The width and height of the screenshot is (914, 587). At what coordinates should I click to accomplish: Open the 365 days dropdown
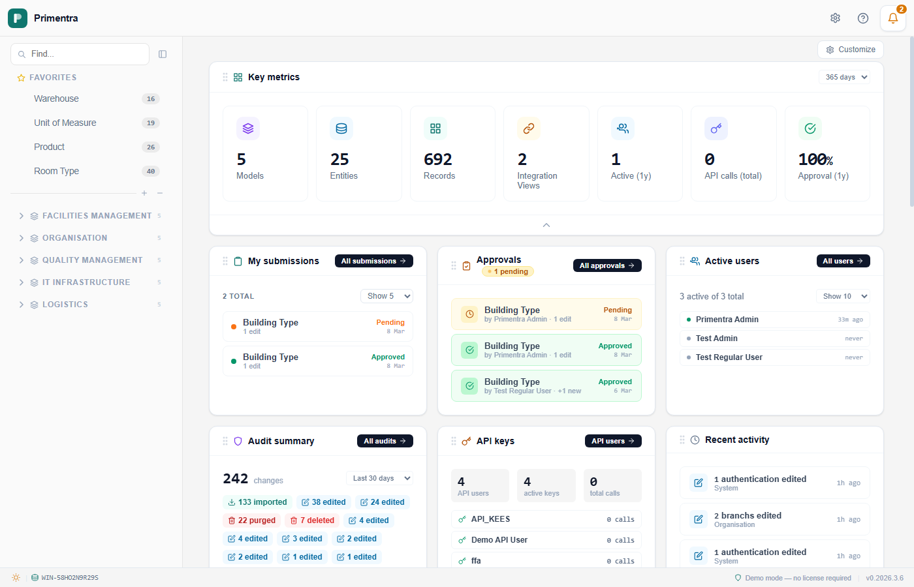point(844,77)
